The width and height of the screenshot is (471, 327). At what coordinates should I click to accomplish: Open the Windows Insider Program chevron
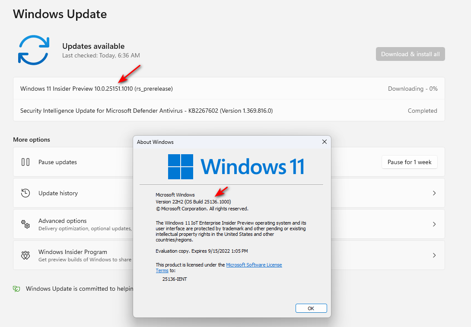point(434,255)
